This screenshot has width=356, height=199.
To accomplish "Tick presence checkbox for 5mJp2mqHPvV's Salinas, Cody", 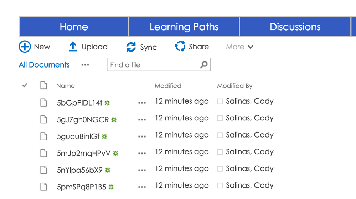I will point(220,152).
